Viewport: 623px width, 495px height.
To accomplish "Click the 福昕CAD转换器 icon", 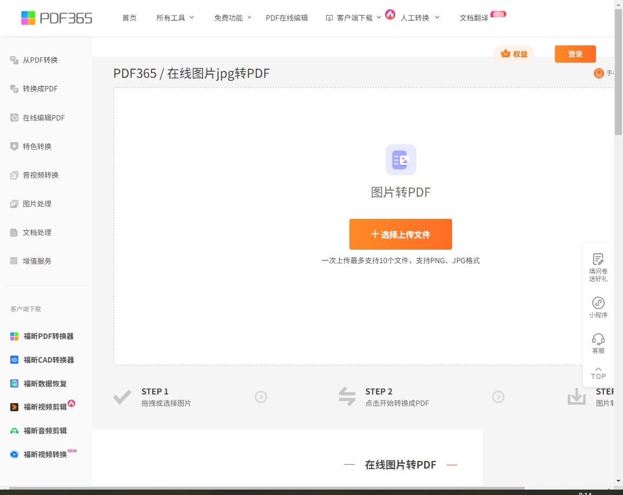I will coord(14,360).
